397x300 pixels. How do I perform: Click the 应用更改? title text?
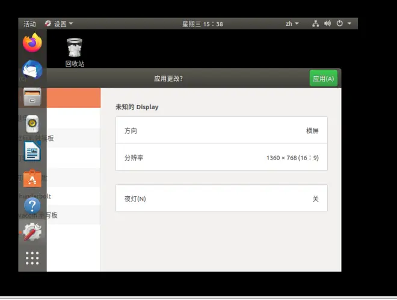168,79
